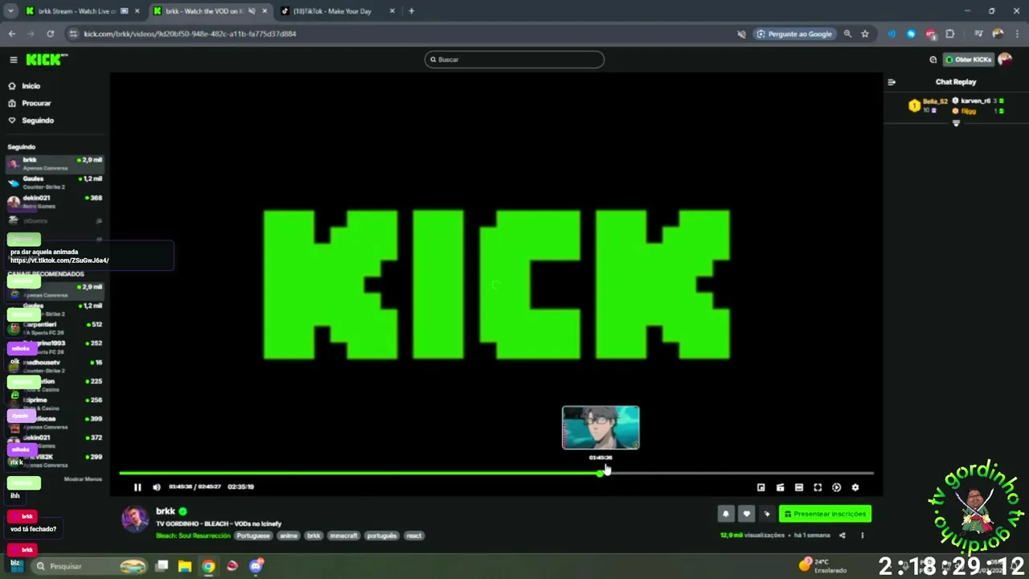Screen dimensions: 1029x579
Task: Open Chrome media controls icon
Action: [978, 34]
